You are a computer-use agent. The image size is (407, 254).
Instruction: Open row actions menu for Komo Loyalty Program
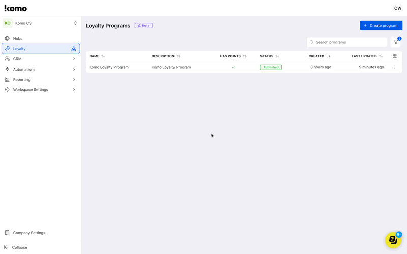click(394, 67)
